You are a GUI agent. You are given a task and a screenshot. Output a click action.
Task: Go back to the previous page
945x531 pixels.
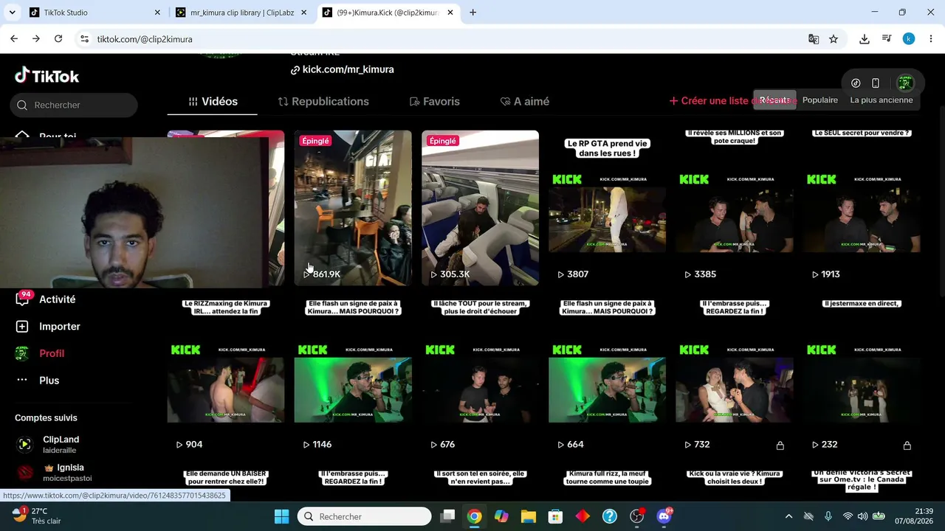point(14,39)
